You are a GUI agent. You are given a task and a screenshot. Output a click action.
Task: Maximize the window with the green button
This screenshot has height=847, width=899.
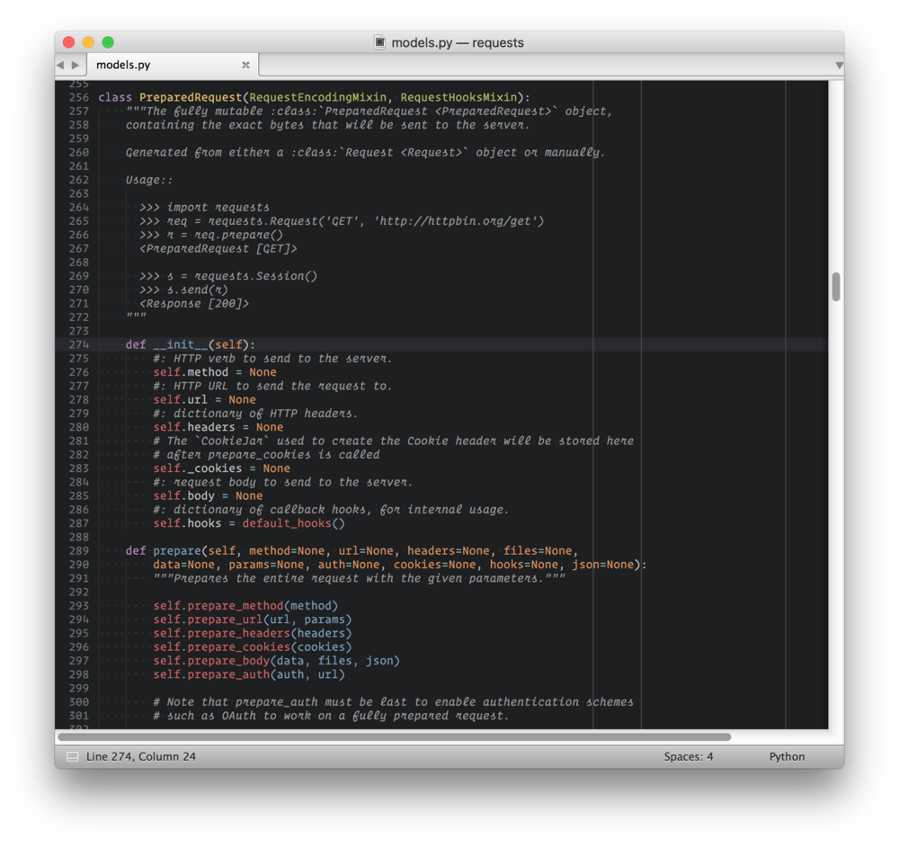[108, 42]
